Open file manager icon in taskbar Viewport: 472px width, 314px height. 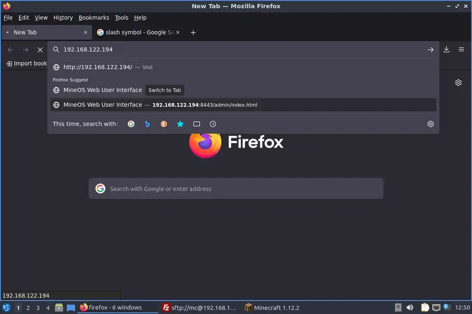59,307
